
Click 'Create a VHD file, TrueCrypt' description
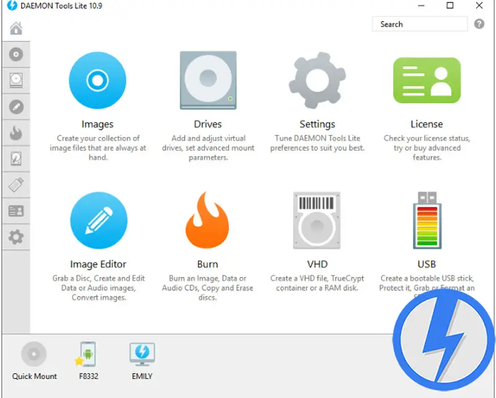coord(317,283)
